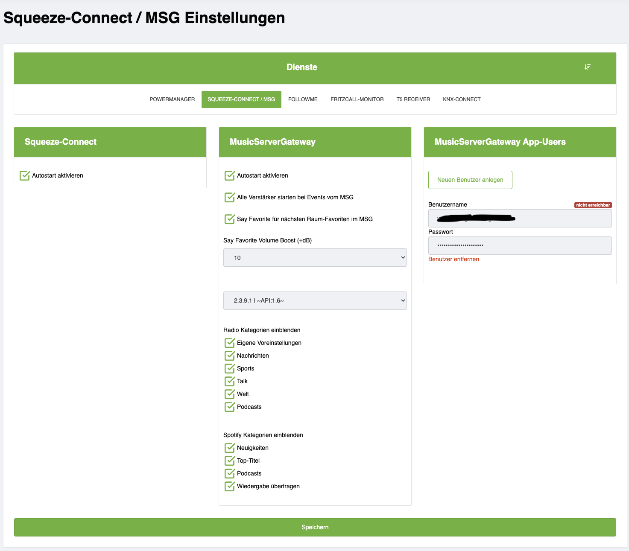Image resolution: width=629 pixels, height=551 pixels.
Task: Toggle Autostart aktivieren in MusicServerGateway panel
Action: tap(230, 175)
